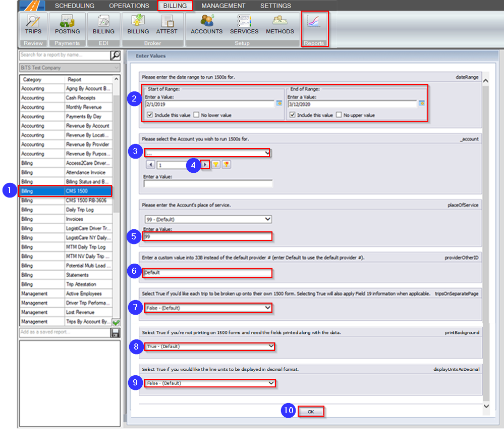Screen dimensions: 504x445
Task: Select the Trip Attestation report
Action: tap(66, 284)
